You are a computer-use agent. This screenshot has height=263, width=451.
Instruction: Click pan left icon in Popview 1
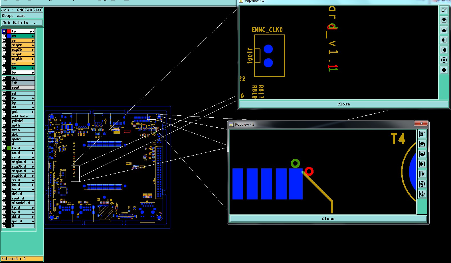[444, 40]
